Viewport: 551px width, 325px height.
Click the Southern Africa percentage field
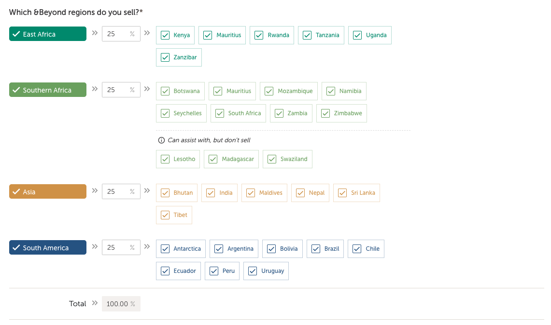point(117,90)
